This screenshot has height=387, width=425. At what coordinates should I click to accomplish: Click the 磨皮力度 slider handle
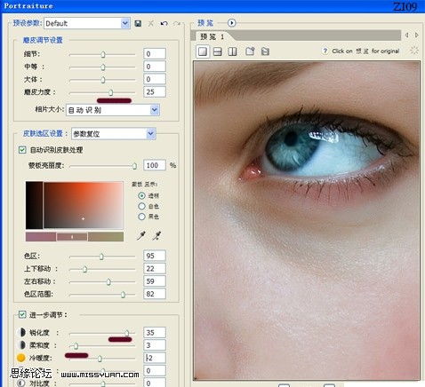pos(111,92)
